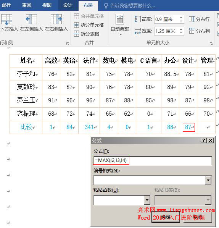Click the 比较 row result cell 87
Screen dimensions: 219x228
188,127
